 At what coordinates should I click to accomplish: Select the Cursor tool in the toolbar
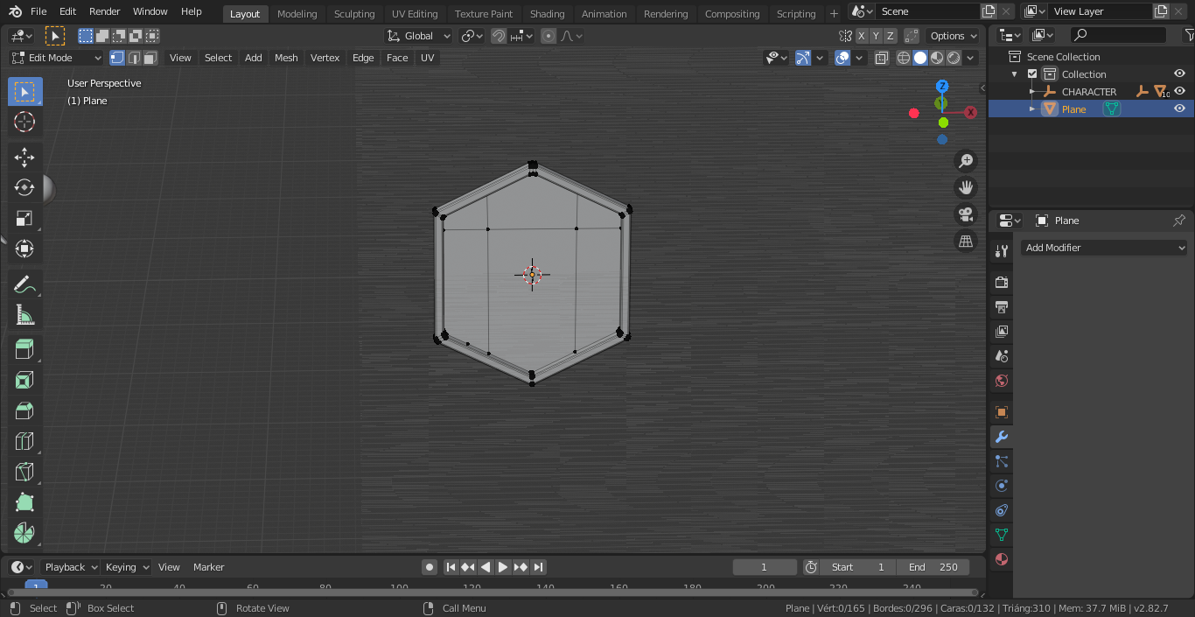click(24, 123)
